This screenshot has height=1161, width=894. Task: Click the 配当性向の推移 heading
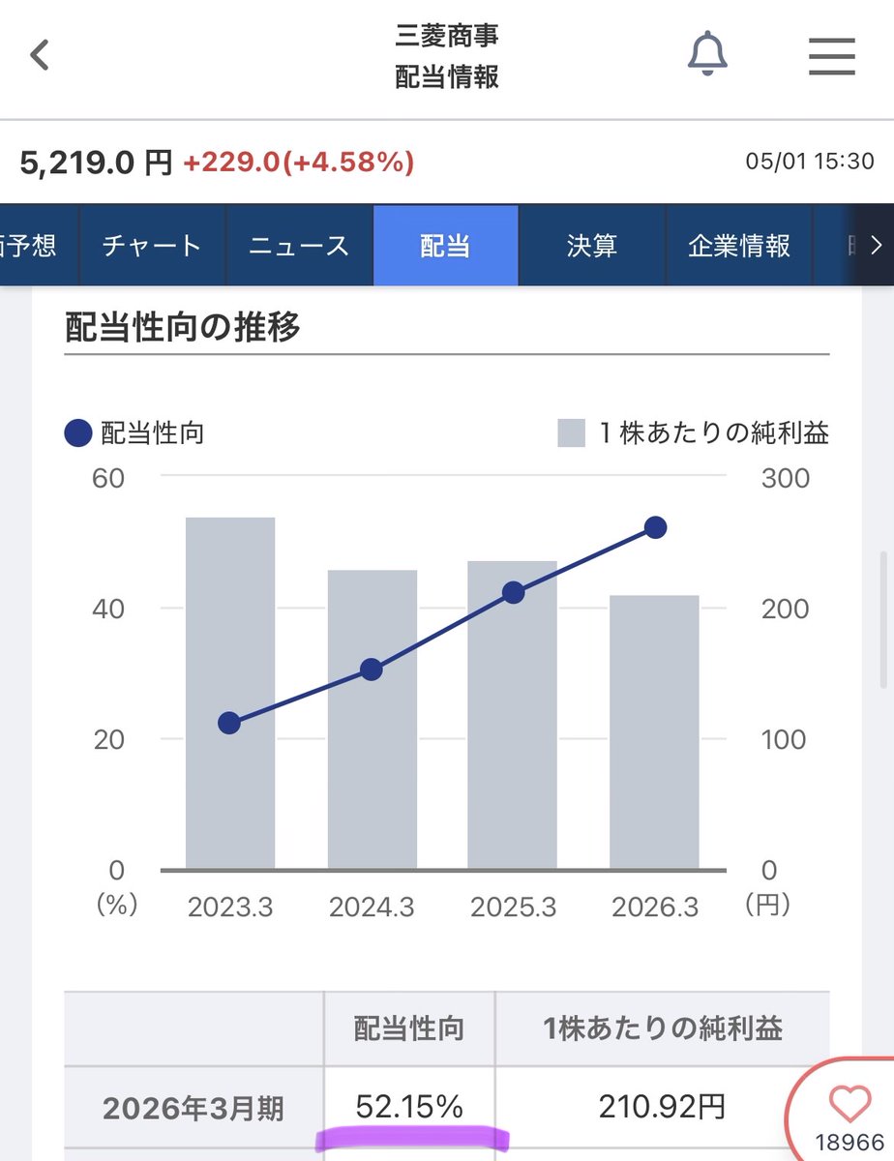(183, 327)
